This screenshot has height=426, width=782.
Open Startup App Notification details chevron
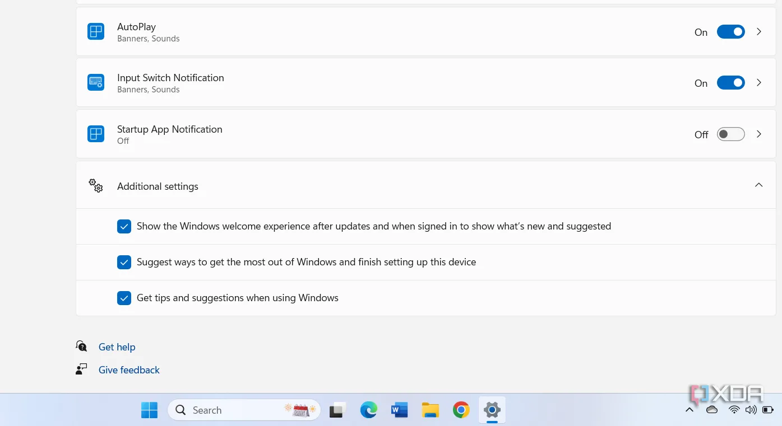(x=759, y=134)
